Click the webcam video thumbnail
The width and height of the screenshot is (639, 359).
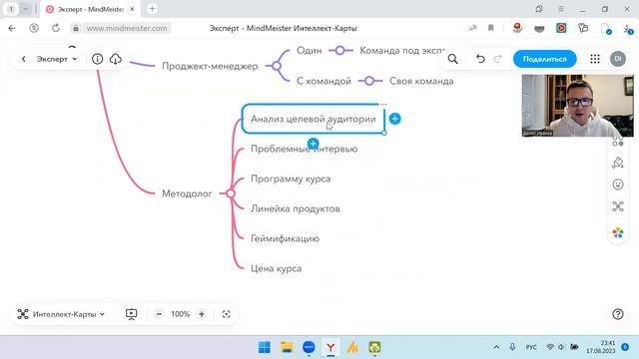[577, 106]
